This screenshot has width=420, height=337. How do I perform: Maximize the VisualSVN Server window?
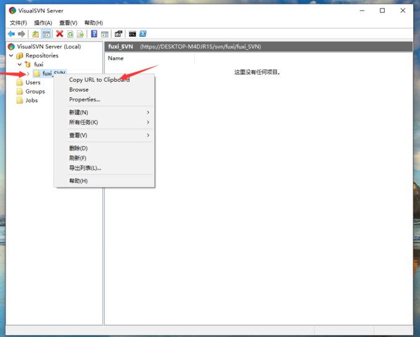pos(382,10)
